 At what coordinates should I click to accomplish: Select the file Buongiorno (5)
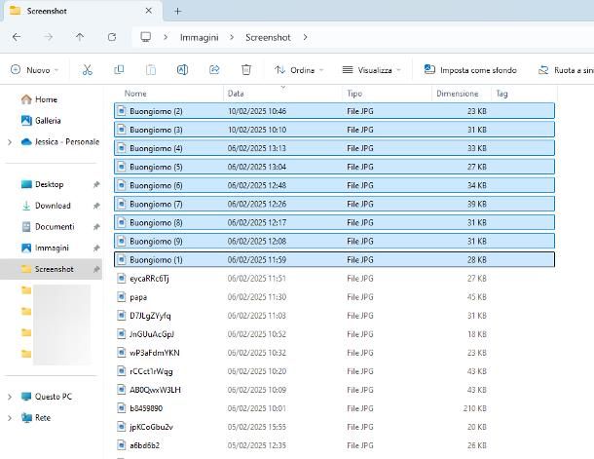click(x=334, y=167)
